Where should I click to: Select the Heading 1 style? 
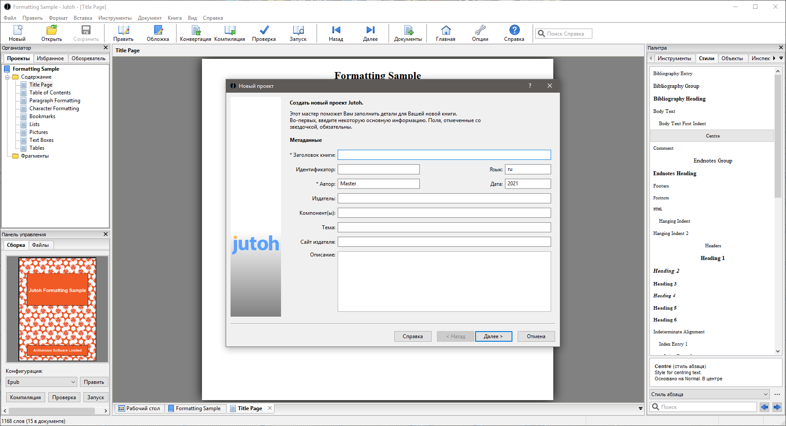[x=712, y=258]
